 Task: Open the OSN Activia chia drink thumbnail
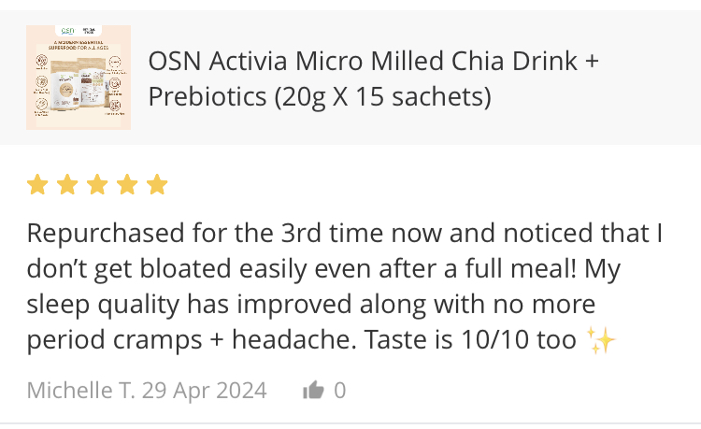tap(79, 78)
